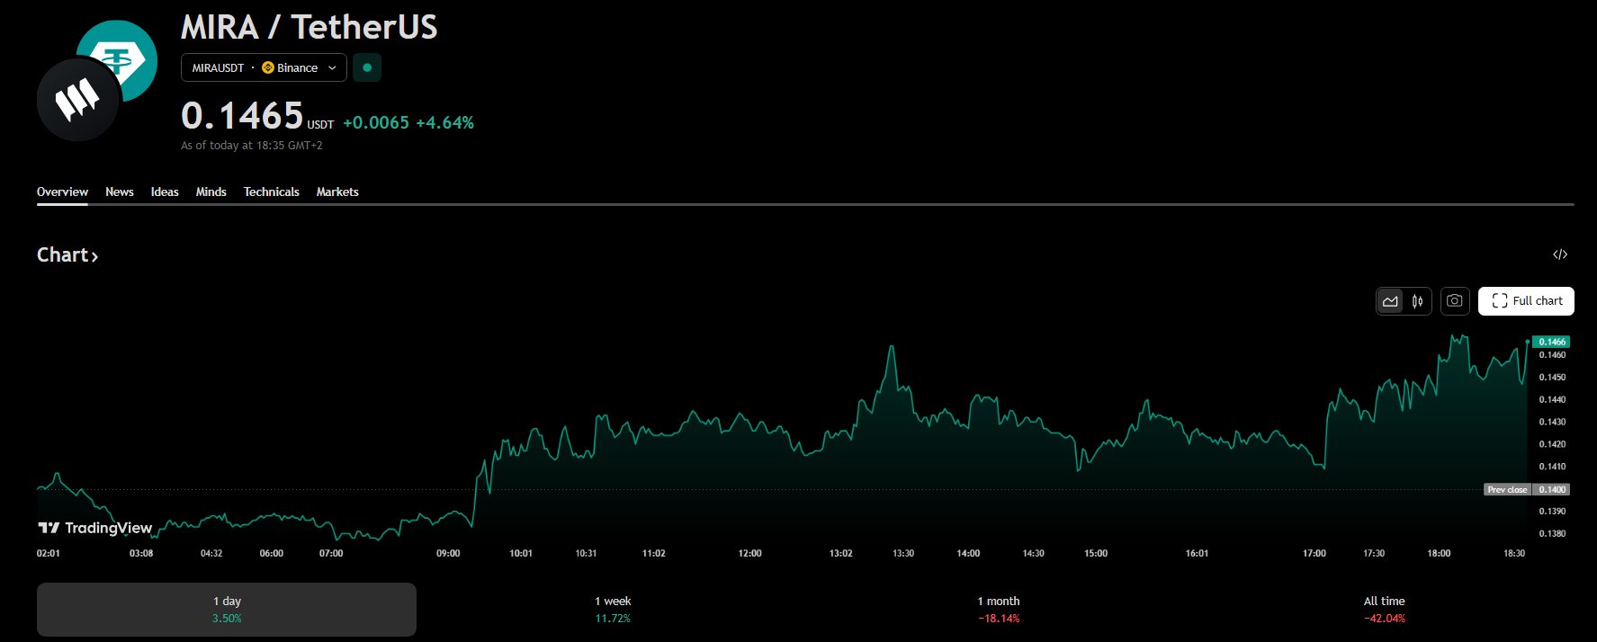Click the Prev close 0.1400 label
1597x642 pixels.
click(x=1527, y=489)
